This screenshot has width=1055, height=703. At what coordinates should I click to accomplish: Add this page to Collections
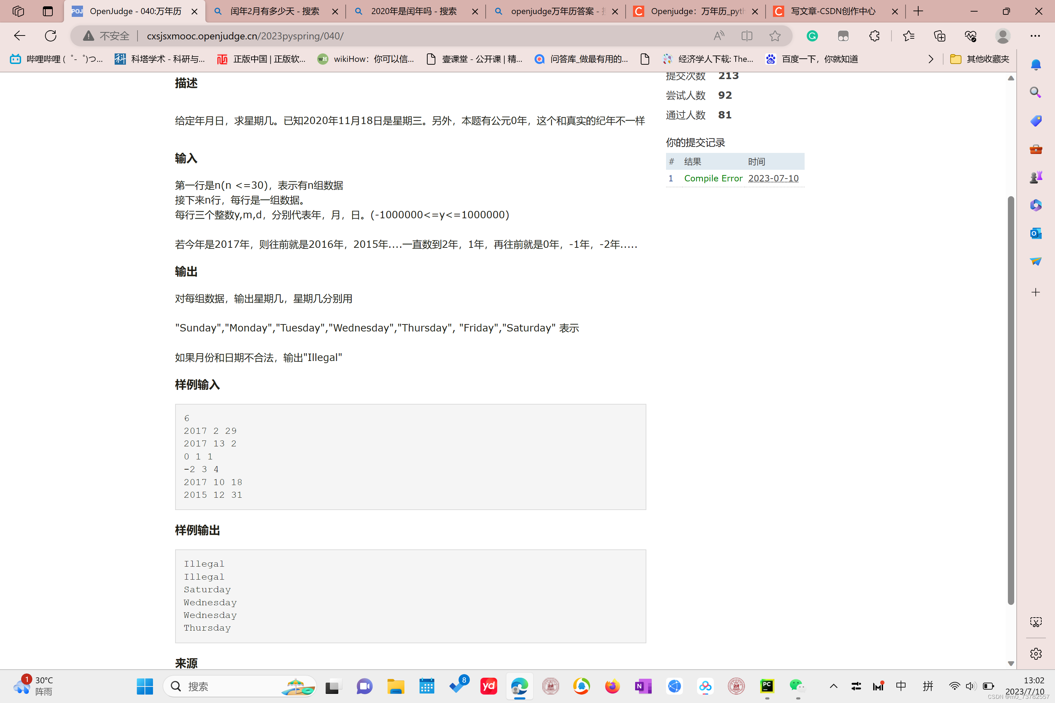tap(940, 36)
